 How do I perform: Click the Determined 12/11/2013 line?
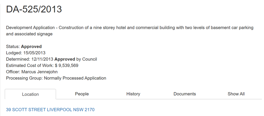coord(51,59)
